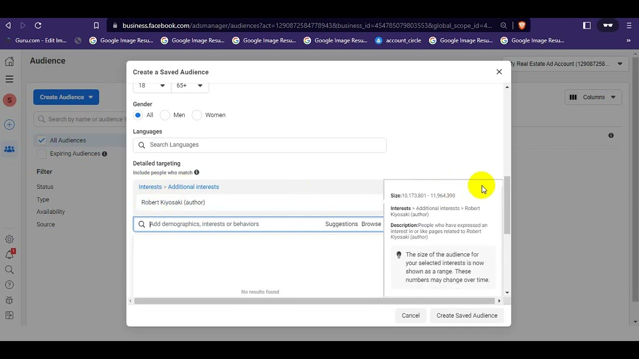Click the Interests breadcrumb link
This screenshot has width=639, height=359.
pyautogui.click(x=150, y=187)
